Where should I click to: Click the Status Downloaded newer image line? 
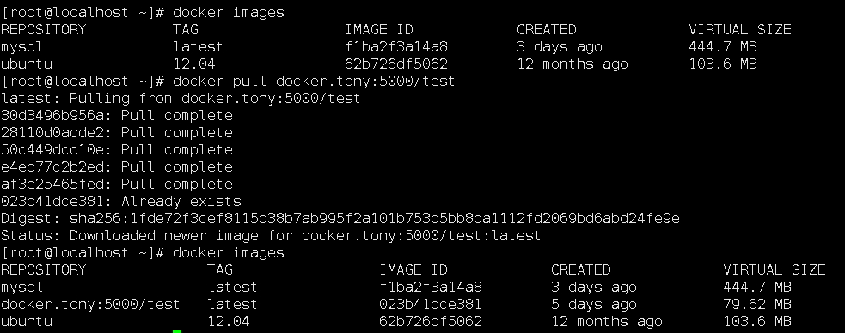[x=271, y=236]
